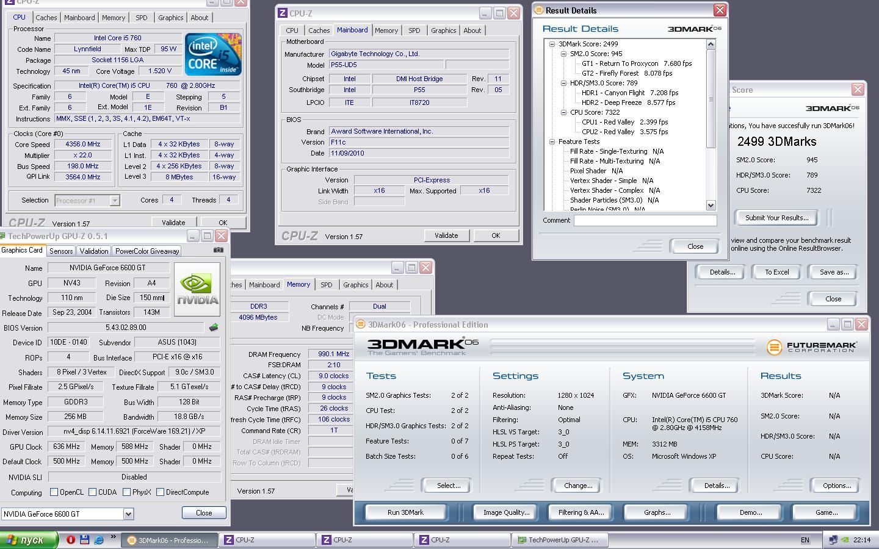The image size is (879, 549).
Task: Switch to TechPowerUp GPU-Z taskbar button
Action: point(560,540)
